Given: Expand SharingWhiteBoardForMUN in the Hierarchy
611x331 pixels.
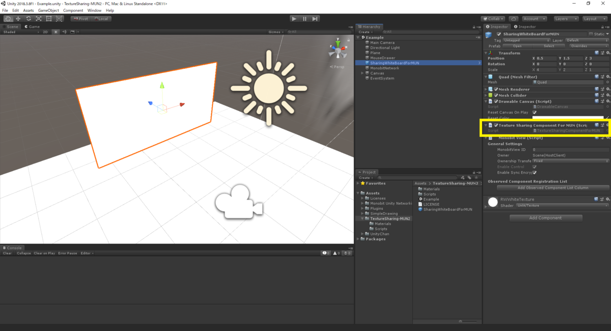Looking at the screenshot, I should [x=363, y=63].
